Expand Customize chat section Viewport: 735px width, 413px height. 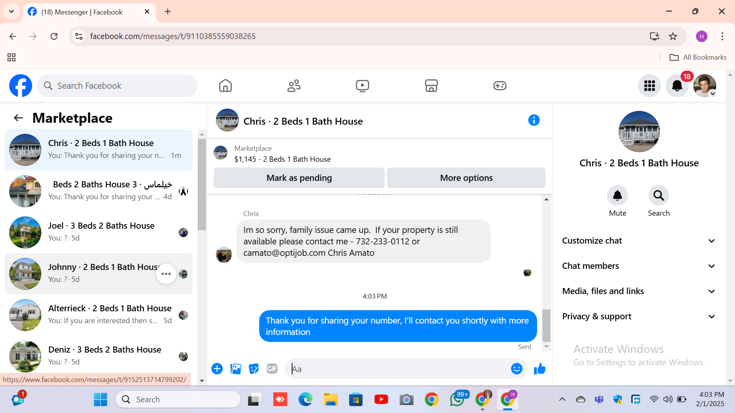639,241
